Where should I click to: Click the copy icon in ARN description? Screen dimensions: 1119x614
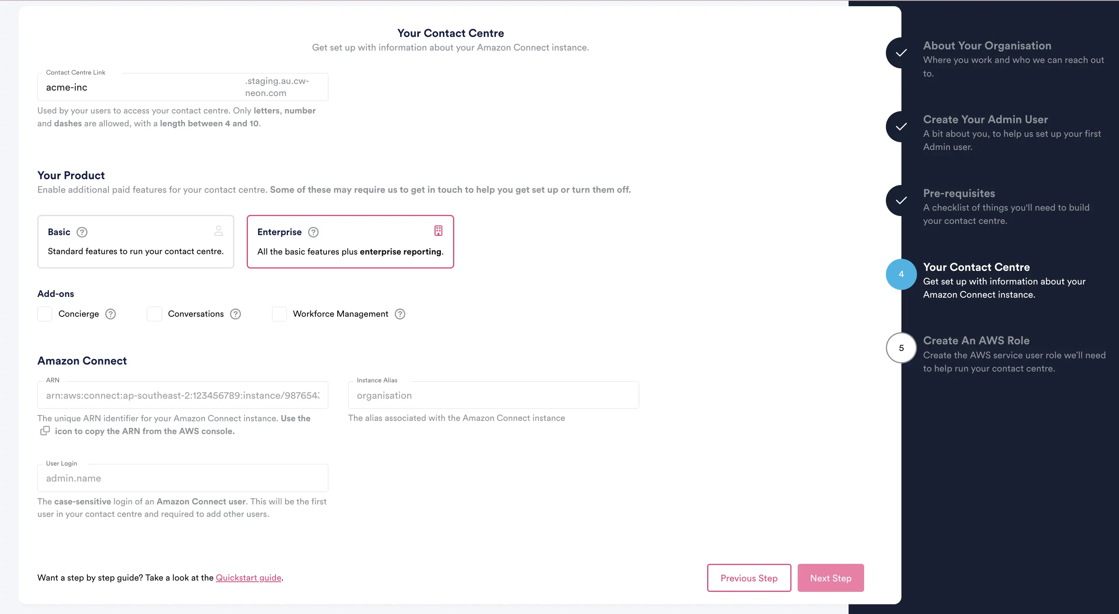point(45,431)
